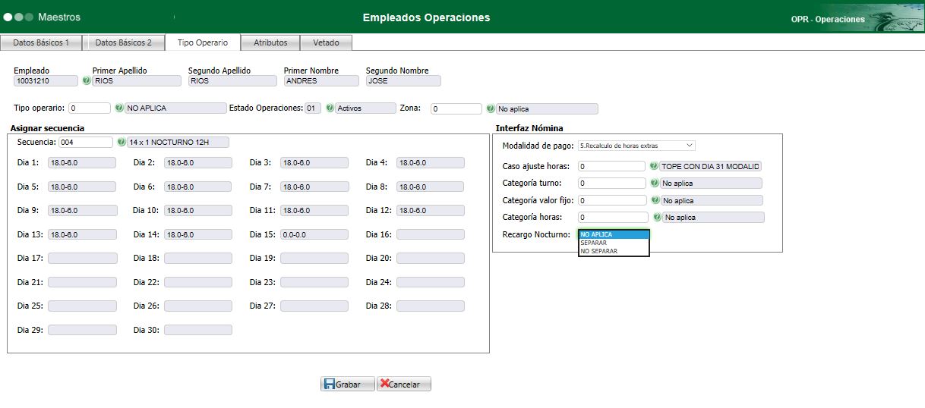Screen dimensions: 925x408
Task: Click the Dia 14 schedule field
Action: click(x=198, y=234)
